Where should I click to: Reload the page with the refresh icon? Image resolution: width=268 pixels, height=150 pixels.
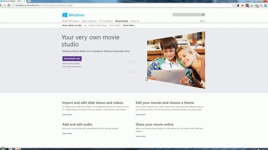click(9, 5)
